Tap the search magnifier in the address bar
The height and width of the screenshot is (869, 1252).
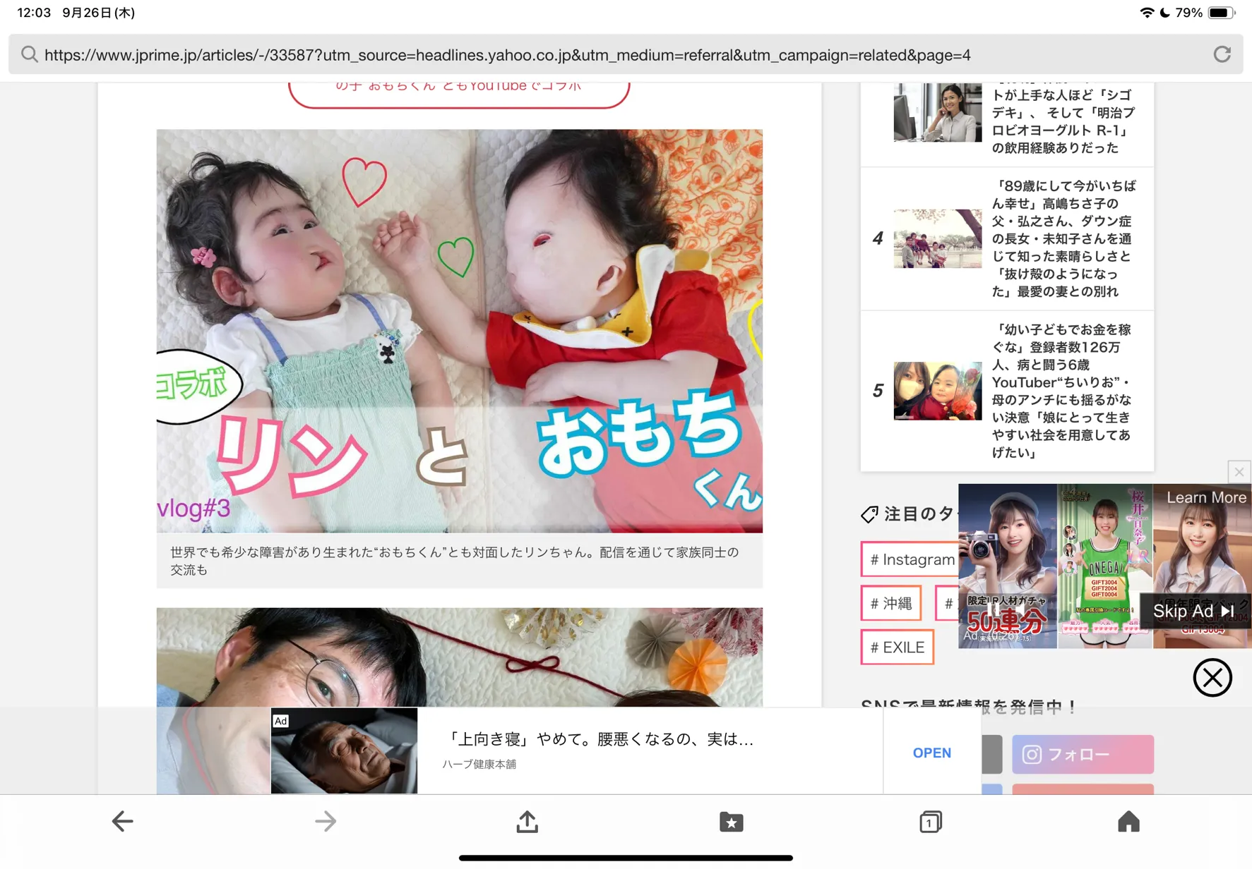[x=29, y=54]
